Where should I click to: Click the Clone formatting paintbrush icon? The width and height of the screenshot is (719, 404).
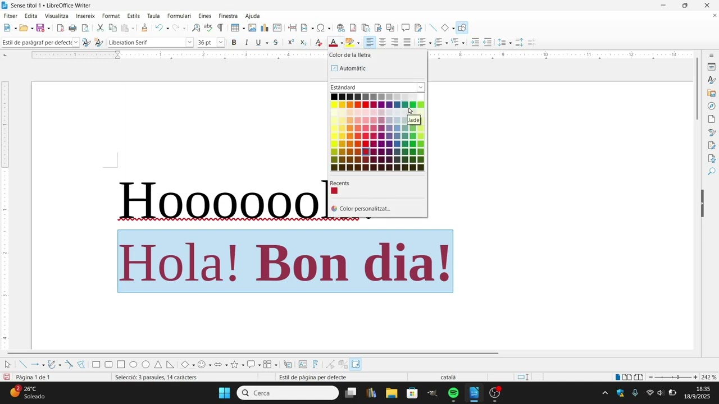(x=144, y=28)
